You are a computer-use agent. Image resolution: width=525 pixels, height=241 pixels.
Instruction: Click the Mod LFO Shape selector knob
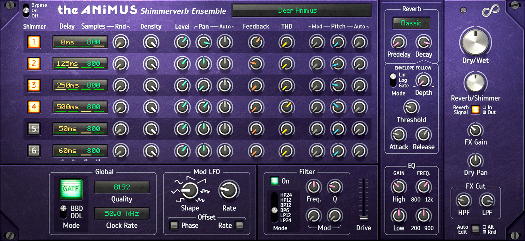(190, 191)
